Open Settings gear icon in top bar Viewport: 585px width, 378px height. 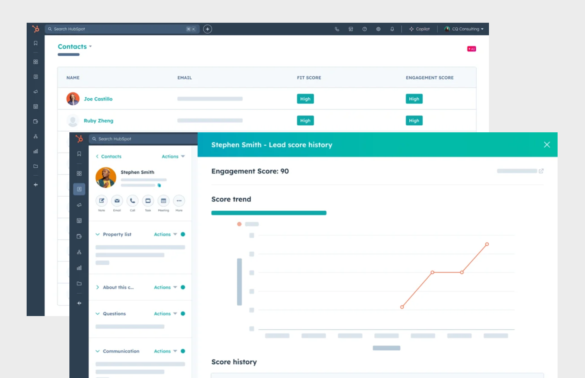(x=379, y=29)
